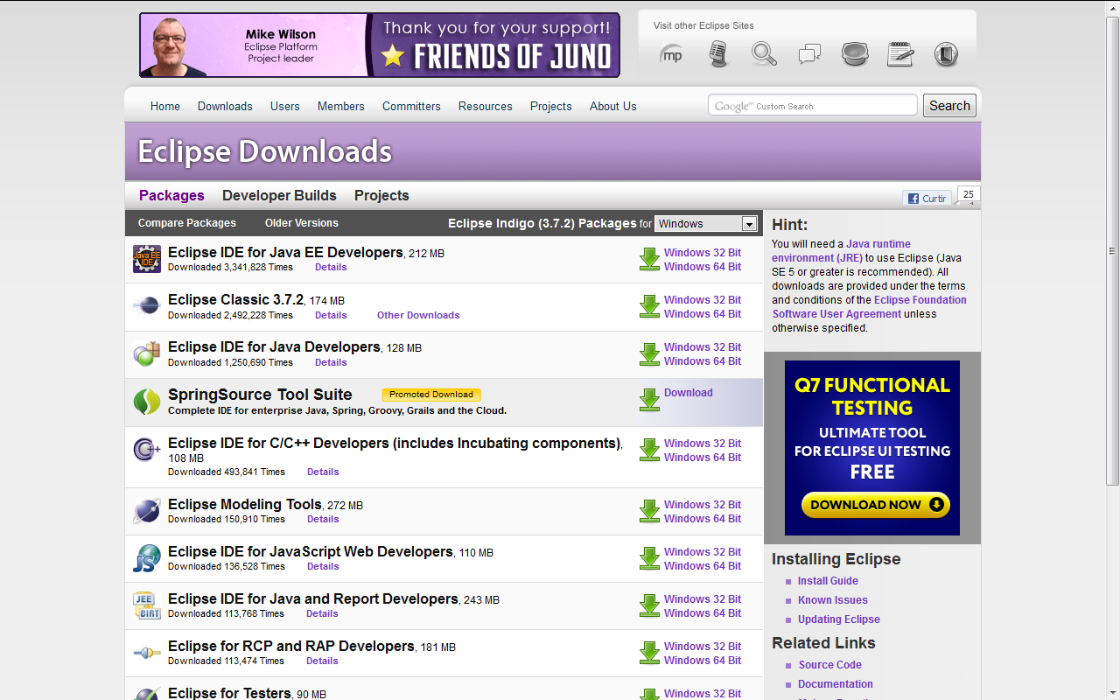The image size is (1120, 700).
Task: Click green download arrow for JavaScript Web Developers
Action: coord(649,558)
